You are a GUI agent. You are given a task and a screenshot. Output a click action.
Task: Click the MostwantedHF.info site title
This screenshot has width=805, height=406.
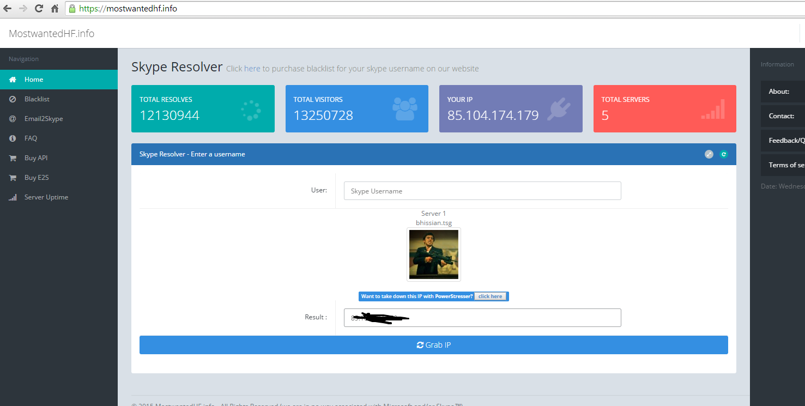(x=52, y=34)
